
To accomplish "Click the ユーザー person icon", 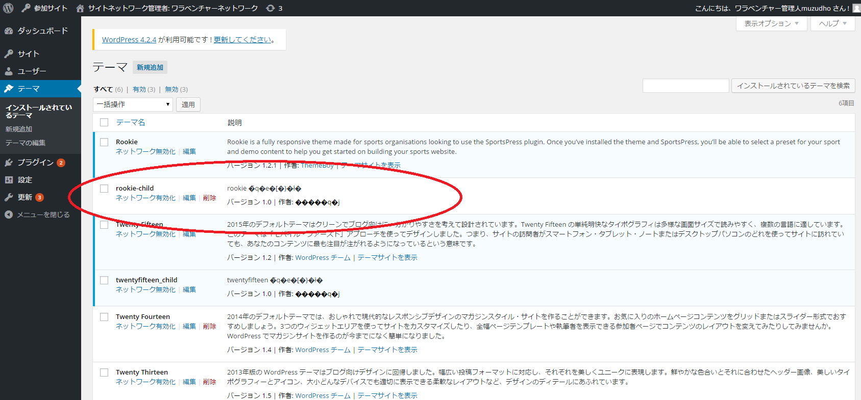I will coord(9,71).
